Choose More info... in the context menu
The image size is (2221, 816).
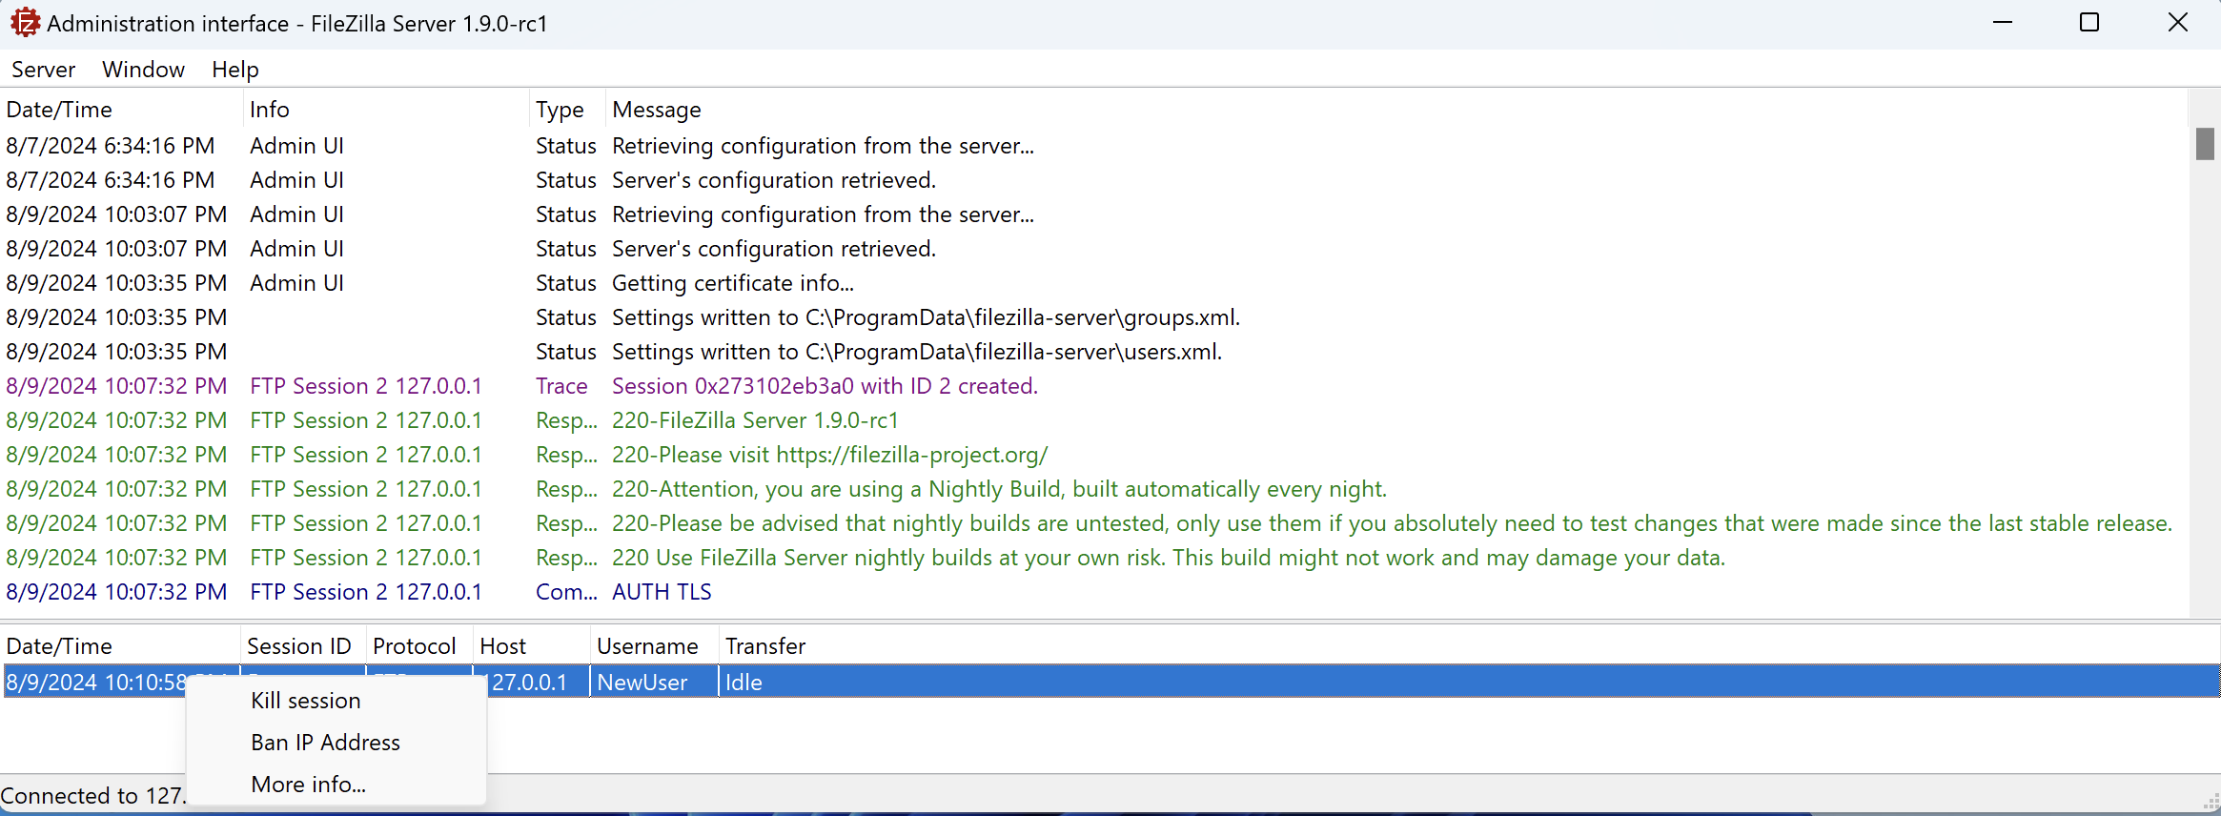click(x=308, y=785)
